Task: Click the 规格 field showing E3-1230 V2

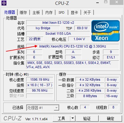Action: (x=73, y=46)
